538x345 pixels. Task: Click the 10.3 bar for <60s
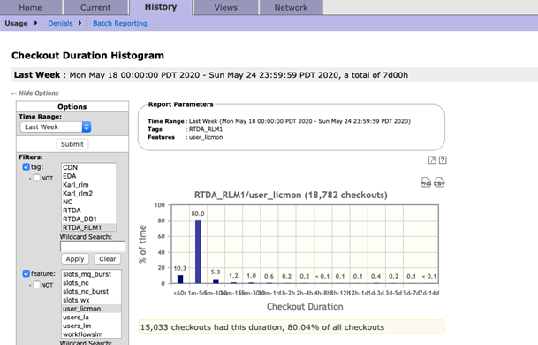pyautogui.click(x=180, y=280)
